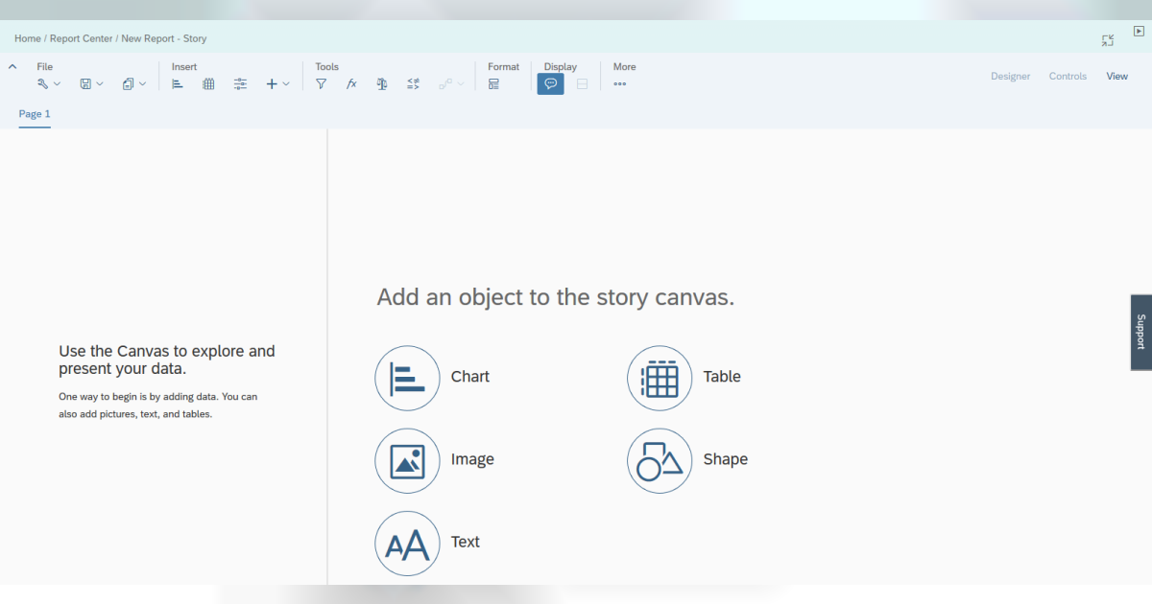This screenshot has width=1152, height=604.
Task: Add a Chart object to the canvas
Action: [x=407, y=378]
